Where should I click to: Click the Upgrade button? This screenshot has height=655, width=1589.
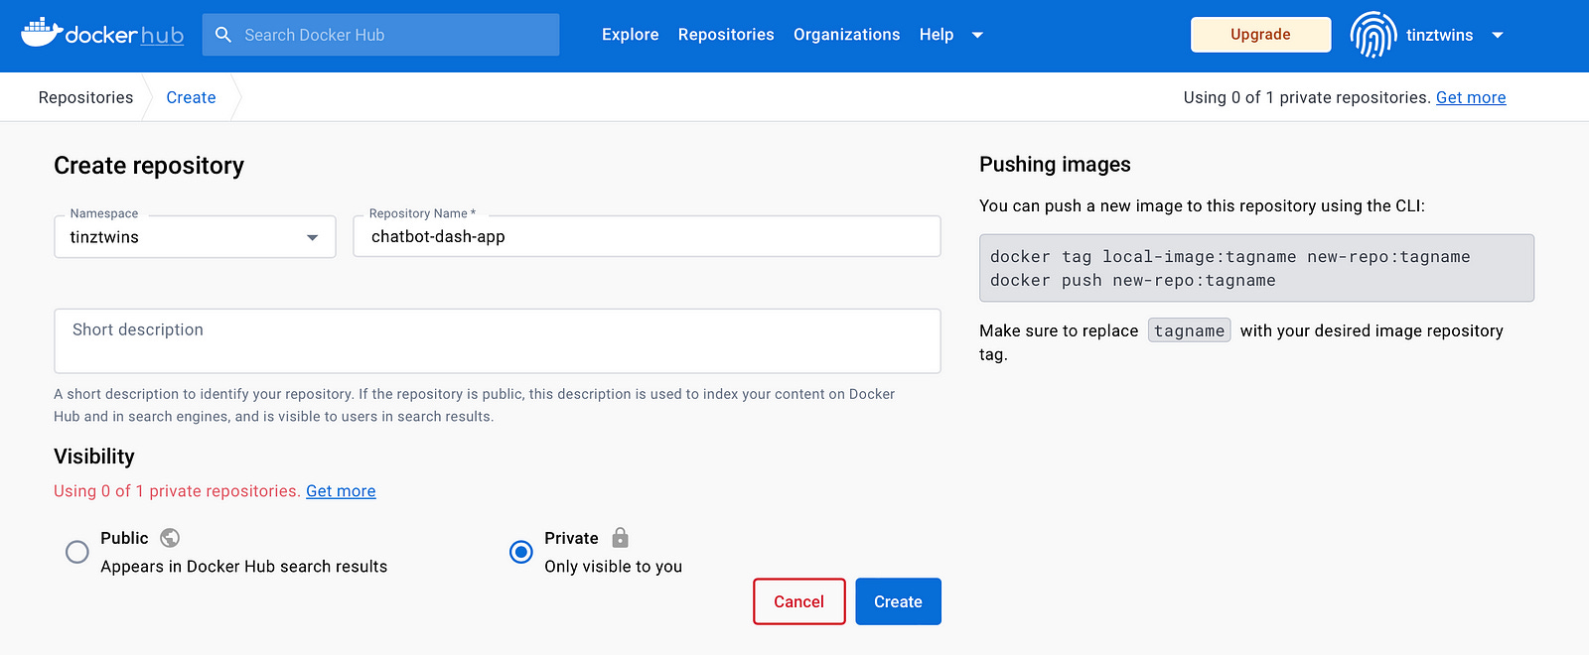pos(1261,35)
